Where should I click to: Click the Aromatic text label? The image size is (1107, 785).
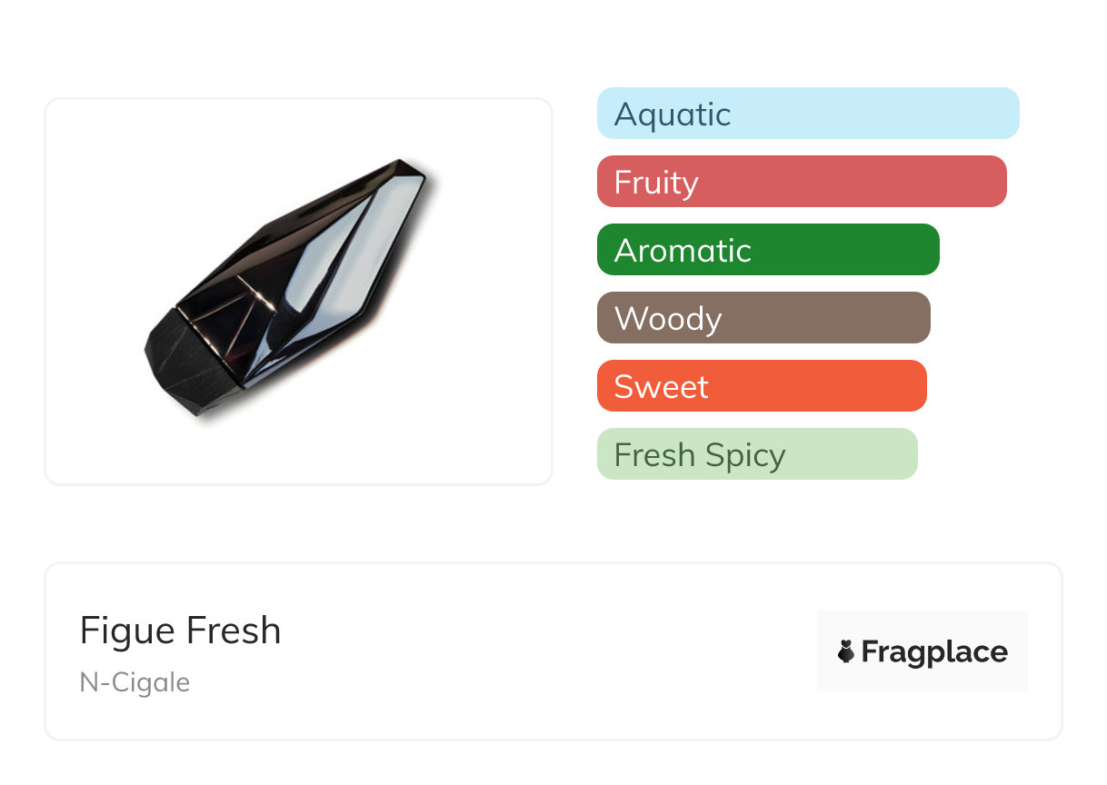click(683, 251)
